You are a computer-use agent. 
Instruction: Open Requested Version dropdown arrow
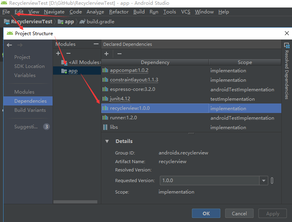coord(264,181)
